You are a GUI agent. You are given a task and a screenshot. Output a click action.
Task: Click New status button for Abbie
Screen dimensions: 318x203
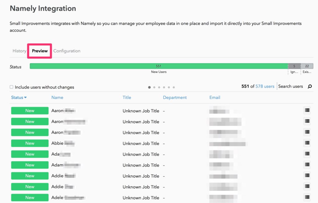point(30,143)
